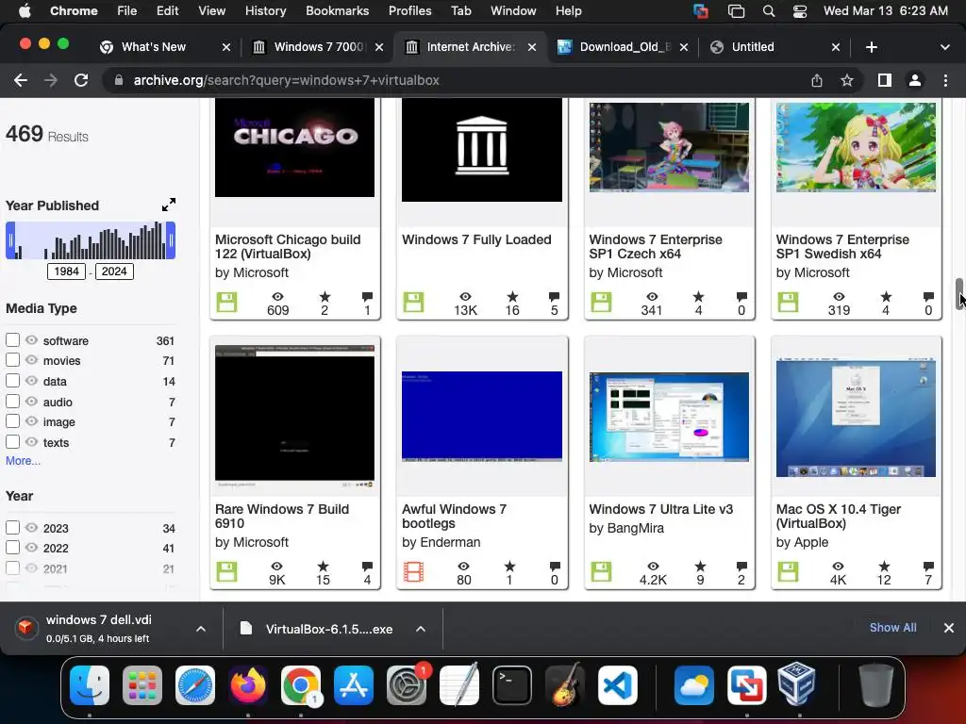Click the 1984 start year field
The width and height of the screenshot is (966, 724).
point(66,271)
